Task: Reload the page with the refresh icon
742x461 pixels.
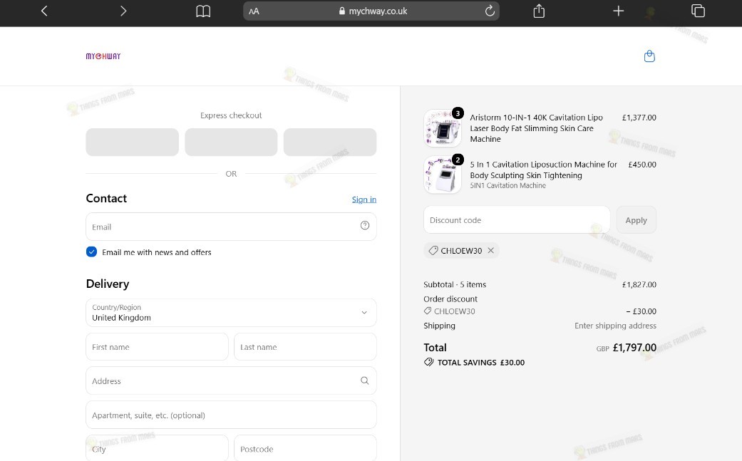Action: [490, 11]
